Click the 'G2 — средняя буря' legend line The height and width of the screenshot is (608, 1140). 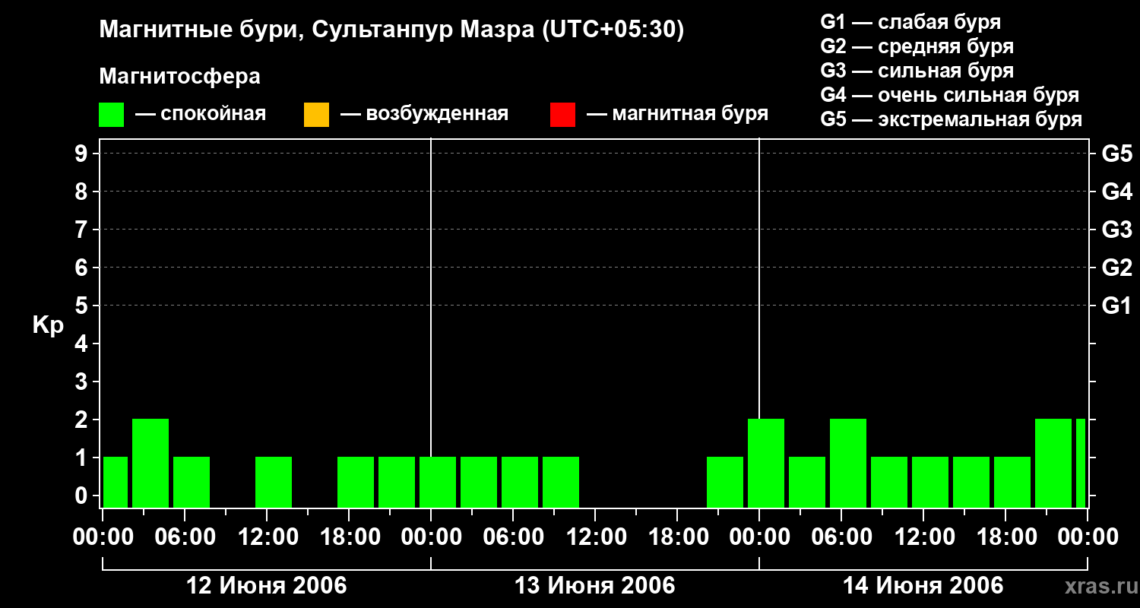pos(917,46)
